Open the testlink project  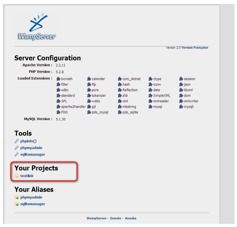coord(27,176)
